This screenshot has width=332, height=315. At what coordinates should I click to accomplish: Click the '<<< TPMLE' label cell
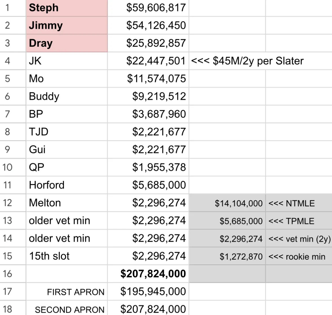(299, 221)
